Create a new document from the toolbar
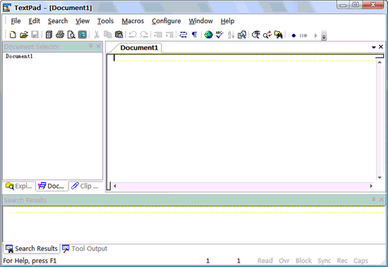 (13, 35)
